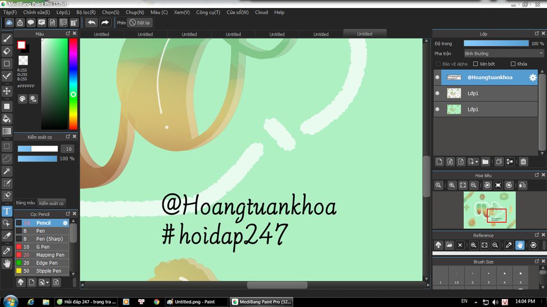The image size is (547, 307).
Task: Open Pencil brush settings gear
Action: coord(65,223)
